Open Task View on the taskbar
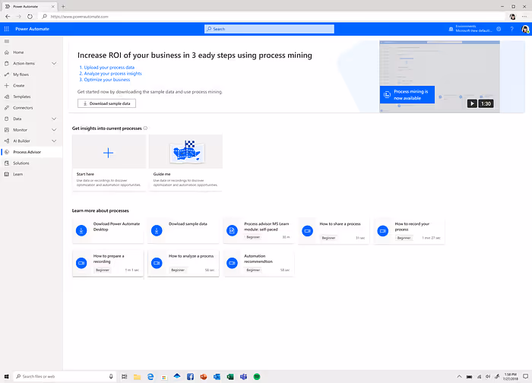This screenshot has height=383, width=532. [124, 377]
